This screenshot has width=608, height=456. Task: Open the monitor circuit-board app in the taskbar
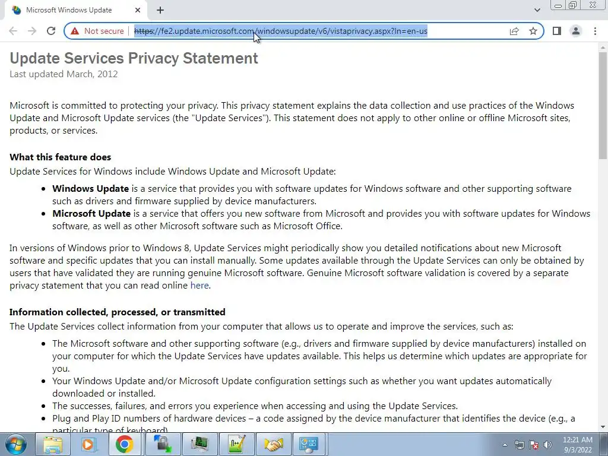[199, 445]
